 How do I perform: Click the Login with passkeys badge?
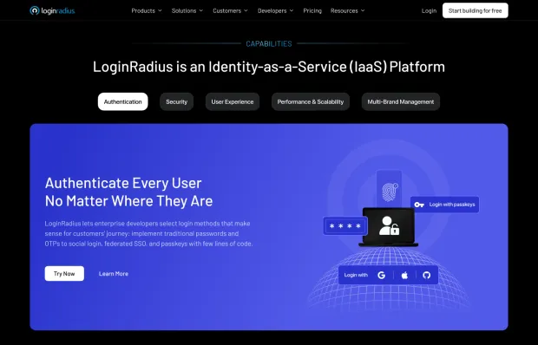pyautogui.click(x=444, y=205)
